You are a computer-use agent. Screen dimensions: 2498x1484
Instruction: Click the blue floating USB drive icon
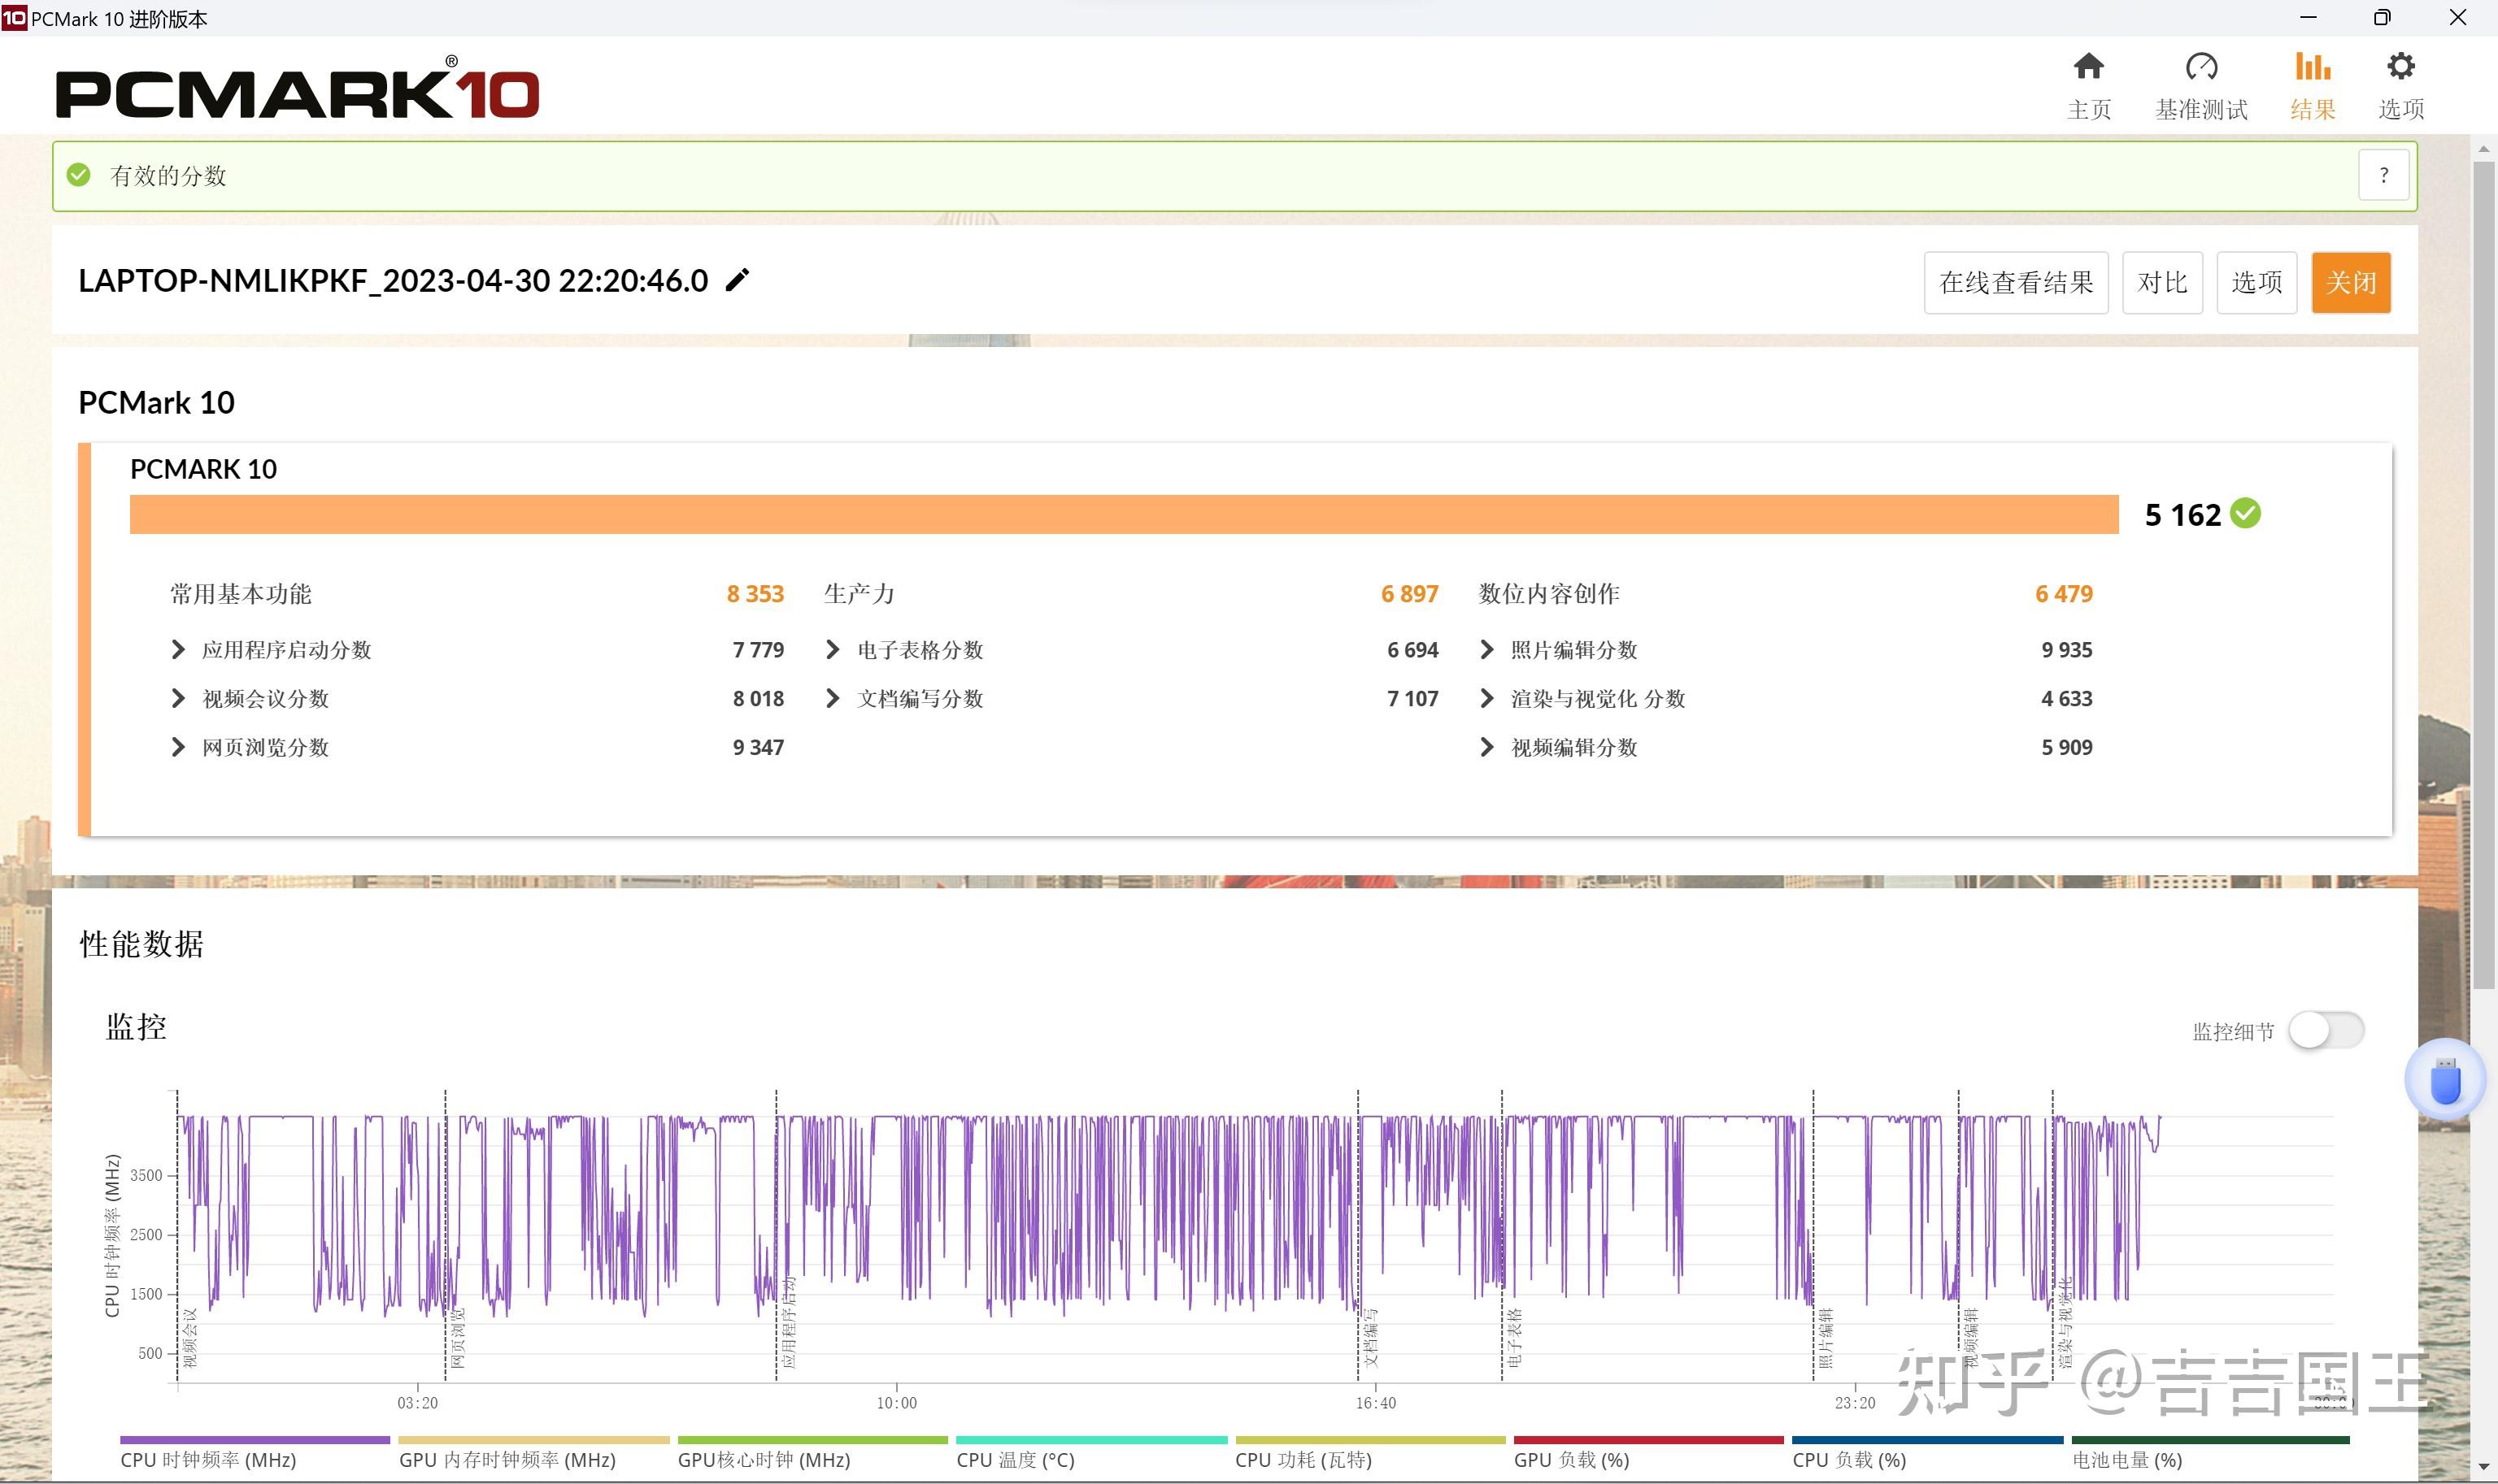(x=2444, y=1081)
